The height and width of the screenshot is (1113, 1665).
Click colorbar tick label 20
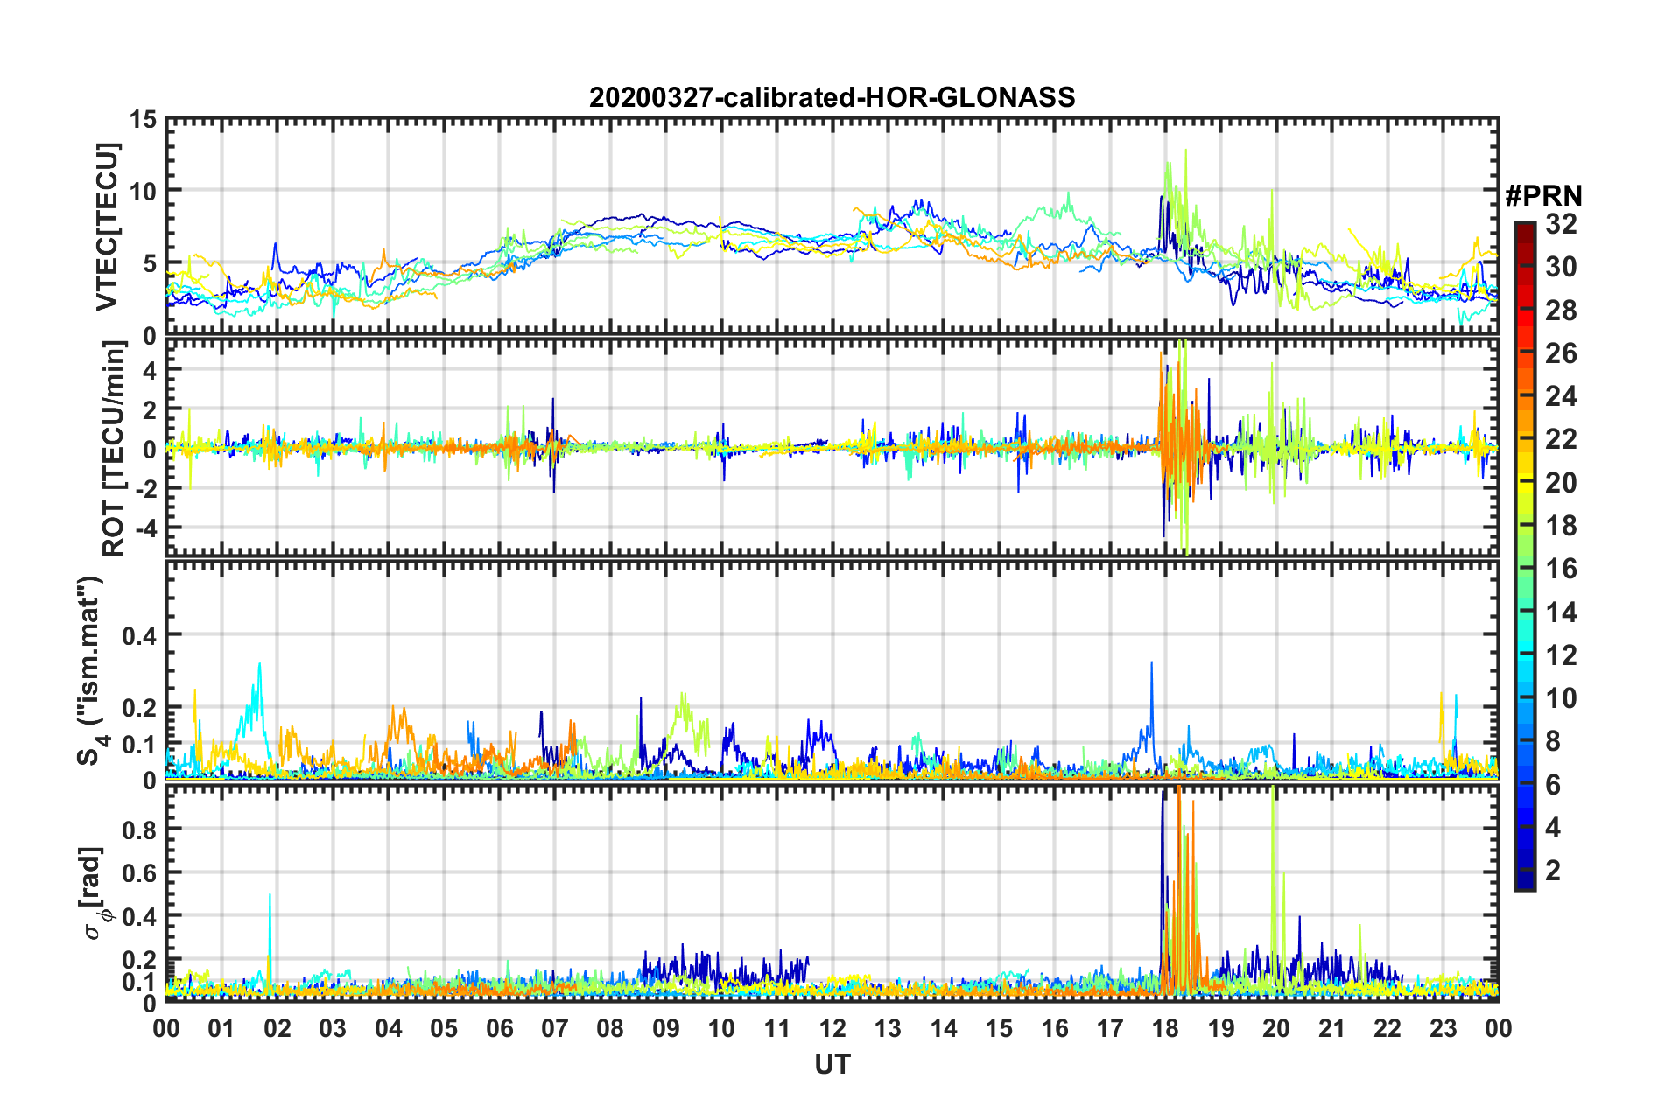[x=1561, y=483]
